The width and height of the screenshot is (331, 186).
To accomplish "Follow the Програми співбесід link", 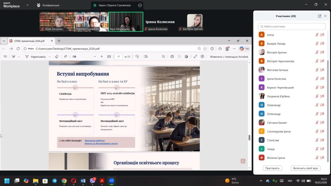I will (x=95, y=141).
